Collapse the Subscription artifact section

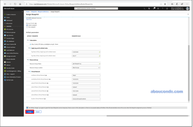(27, 40)
